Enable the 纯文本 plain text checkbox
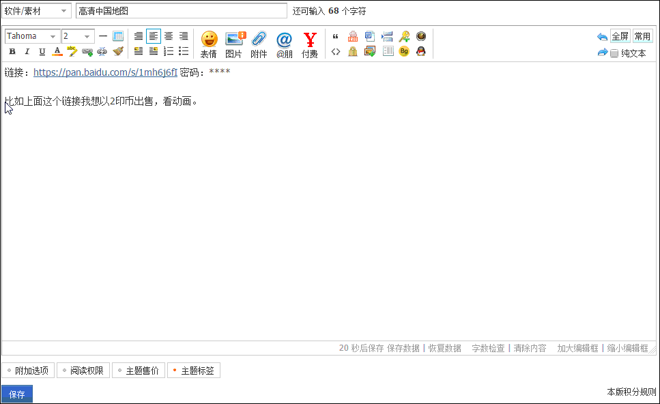 click(x=614, y=53)
